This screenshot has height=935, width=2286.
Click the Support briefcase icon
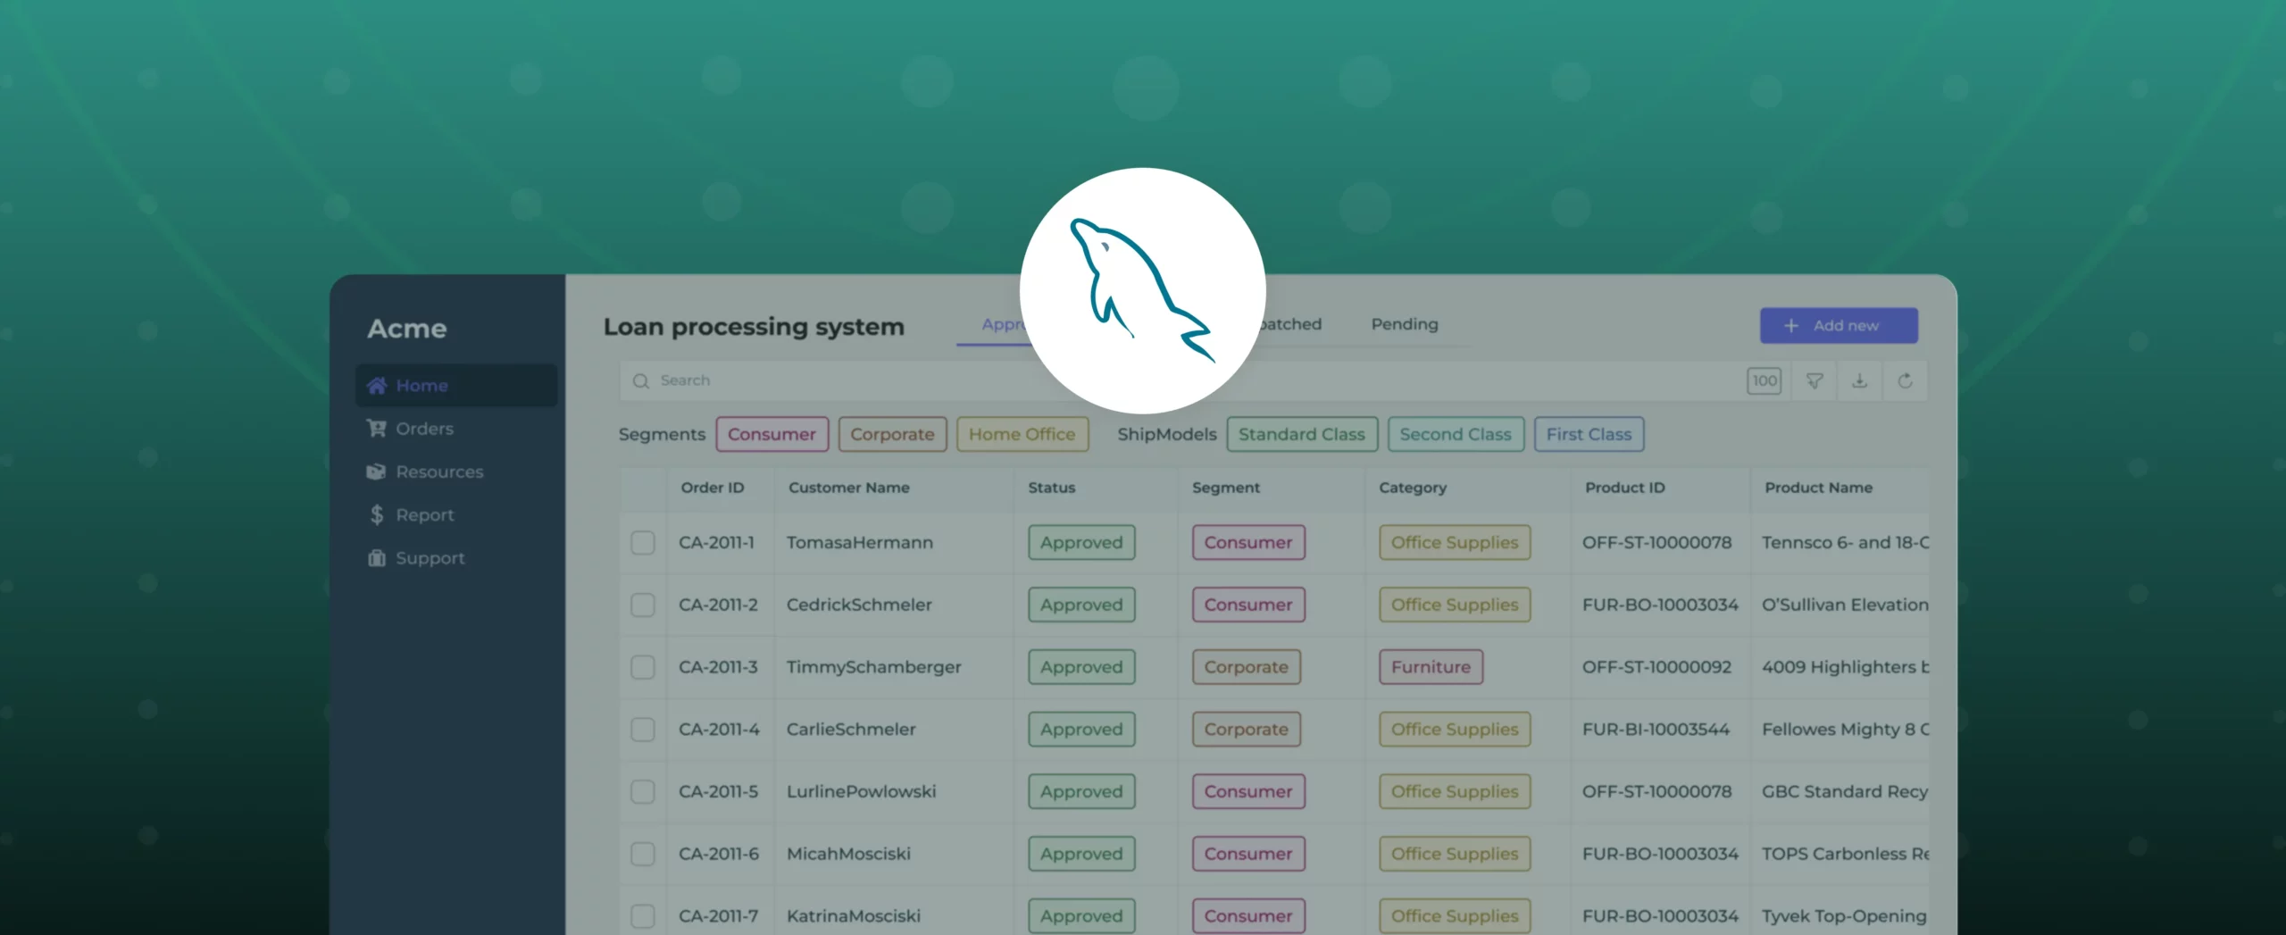point(377,557)
